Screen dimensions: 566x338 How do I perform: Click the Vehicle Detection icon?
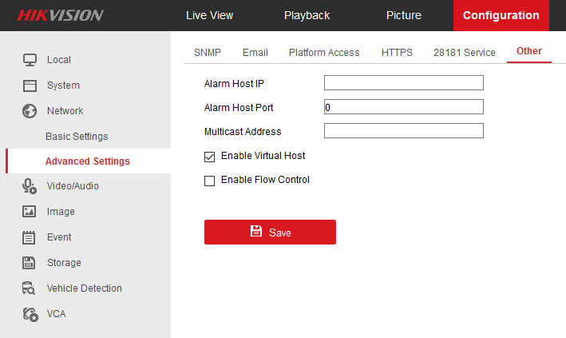pyautogui.click(x=30, y=288)
